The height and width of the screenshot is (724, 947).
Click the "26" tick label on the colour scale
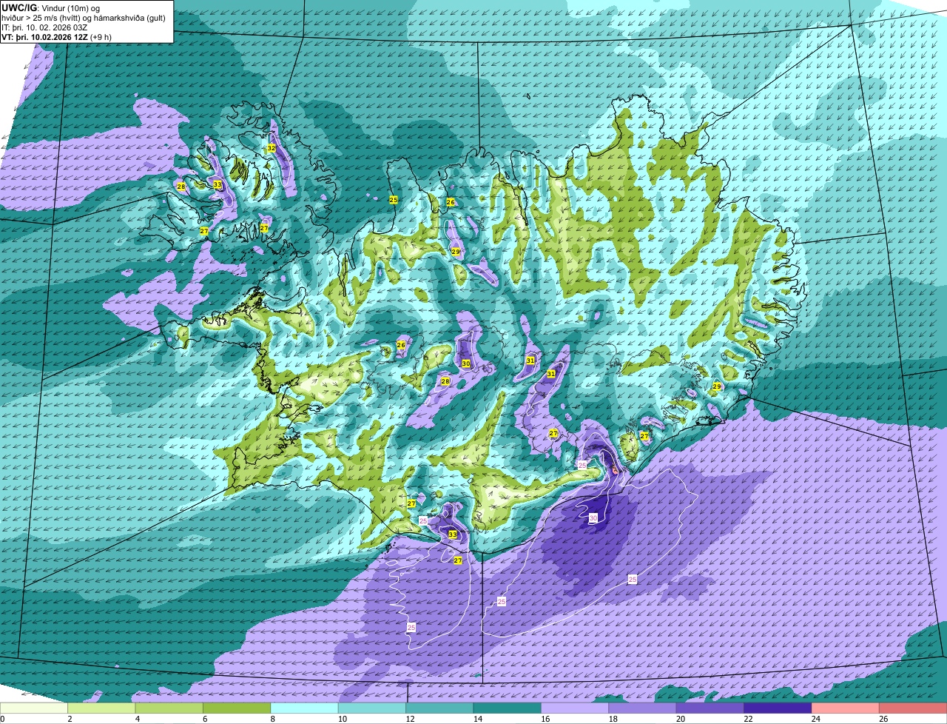point(883,719)
